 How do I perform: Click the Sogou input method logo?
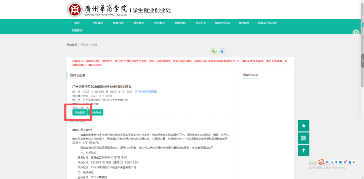pos(322,162)
